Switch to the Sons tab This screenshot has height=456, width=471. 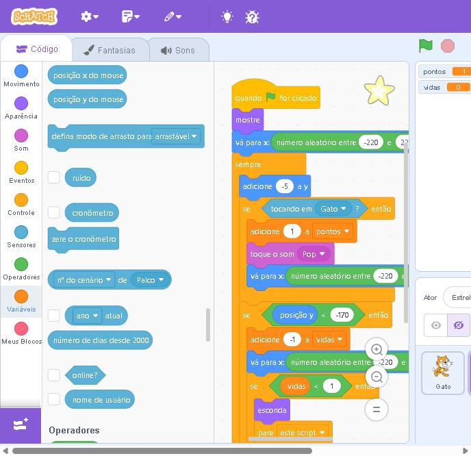coord(178,50)
